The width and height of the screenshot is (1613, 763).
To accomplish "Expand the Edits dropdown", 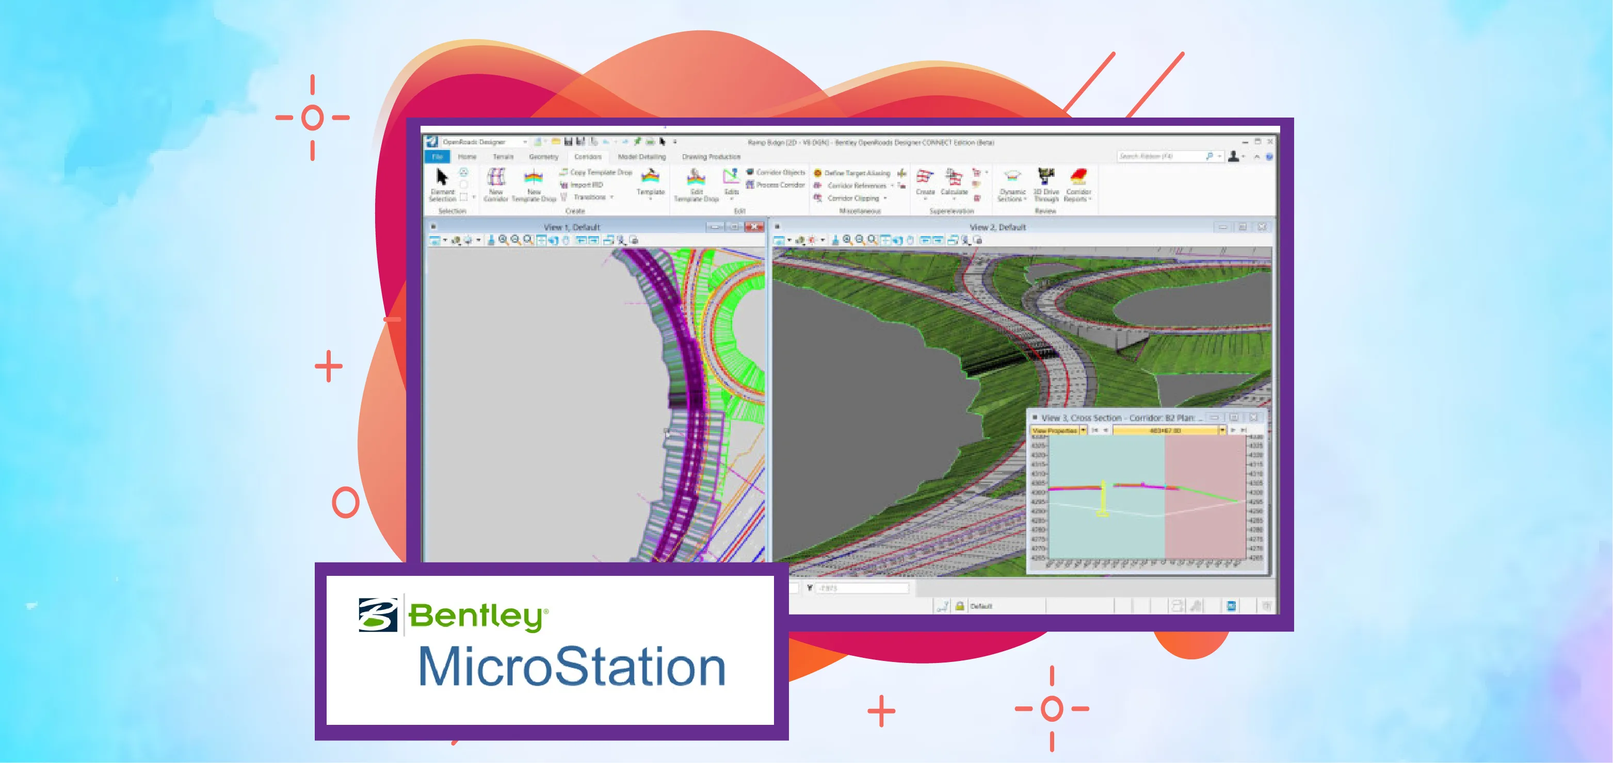I will (731, 199).
